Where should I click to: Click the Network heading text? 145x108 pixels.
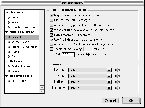tap(16, 61)
